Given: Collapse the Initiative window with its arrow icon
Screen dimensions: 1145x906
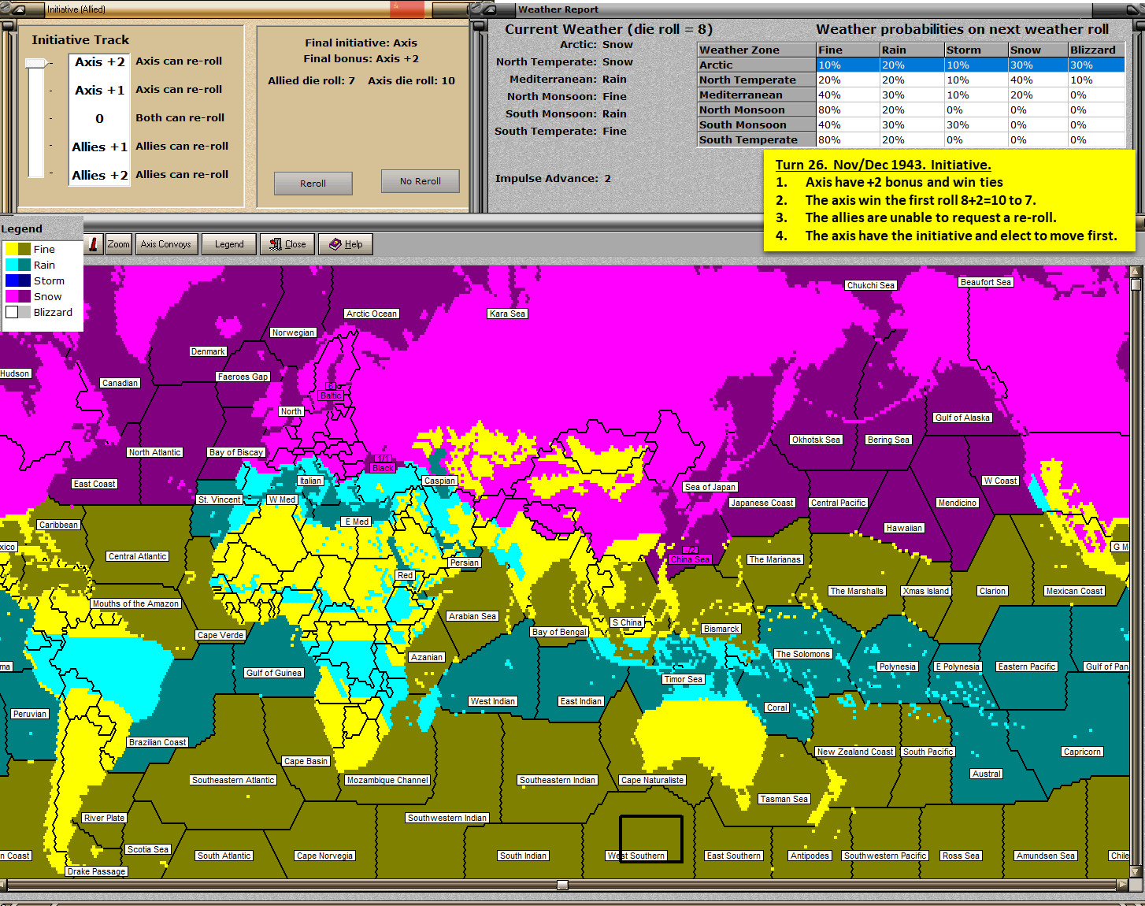Looking at the screenshot, I should (20, 9).
